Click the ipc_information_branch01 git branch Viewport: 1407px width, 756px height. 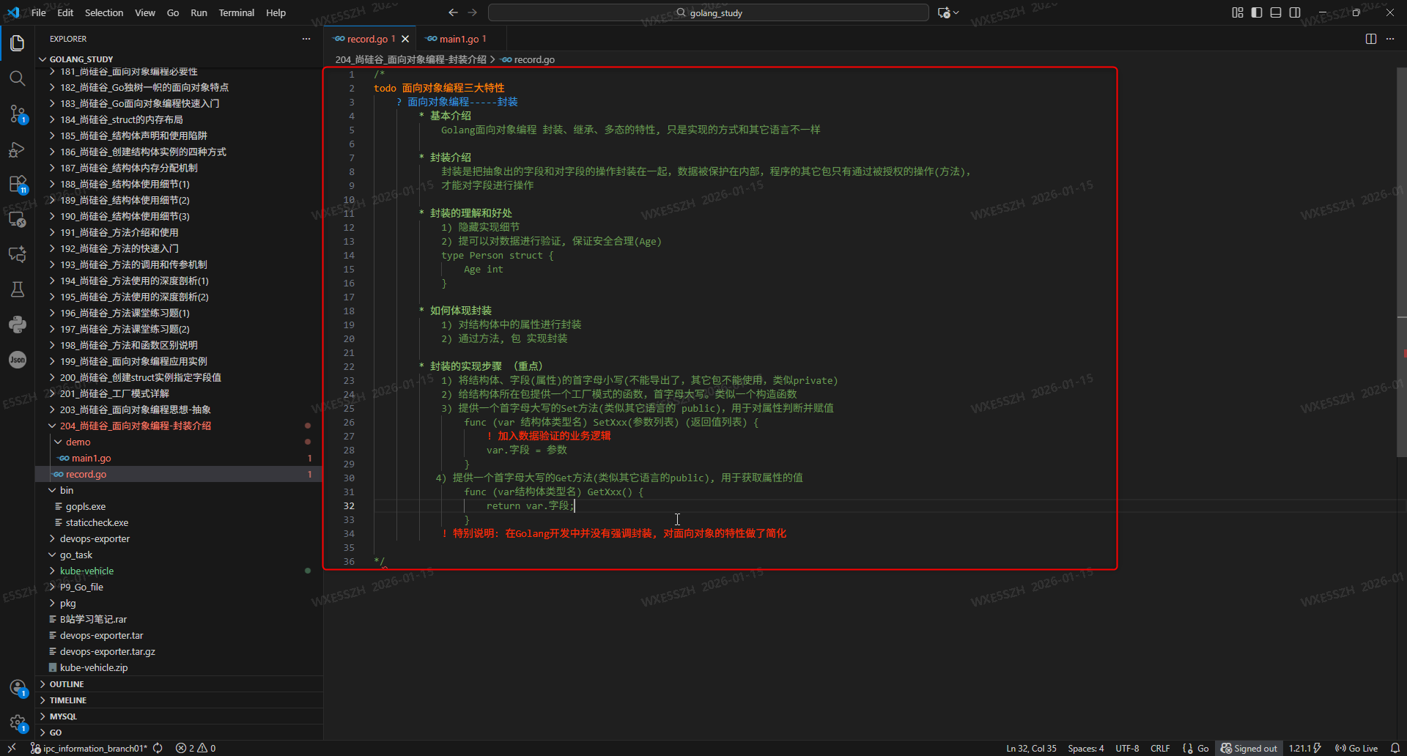89,748
